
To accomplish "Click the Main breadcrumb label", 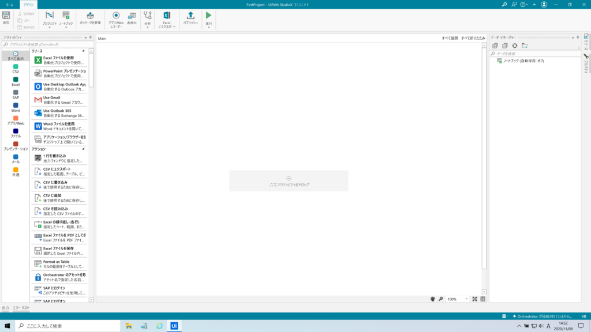I will click(102, 39).
